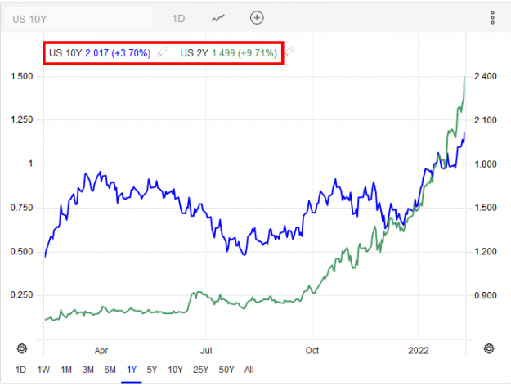Image resolution: width=511 pixels, height=386 pixels.
Task: Click the 1.250 left axis label
Action: point(22,119)
